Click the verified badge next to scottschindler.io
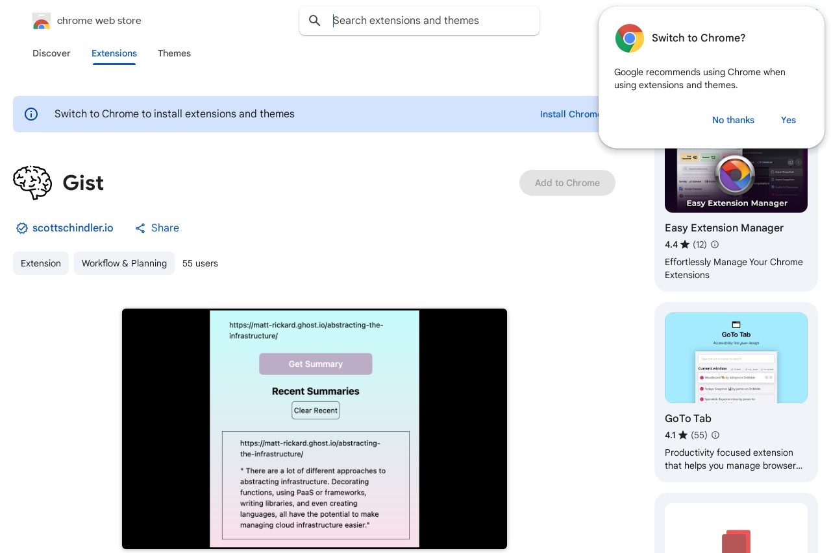The width and height of the screenshot is (831, 553). pos(22,228)
